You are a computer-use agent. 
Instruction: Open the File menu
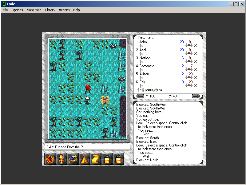click(x=5, y=10)
